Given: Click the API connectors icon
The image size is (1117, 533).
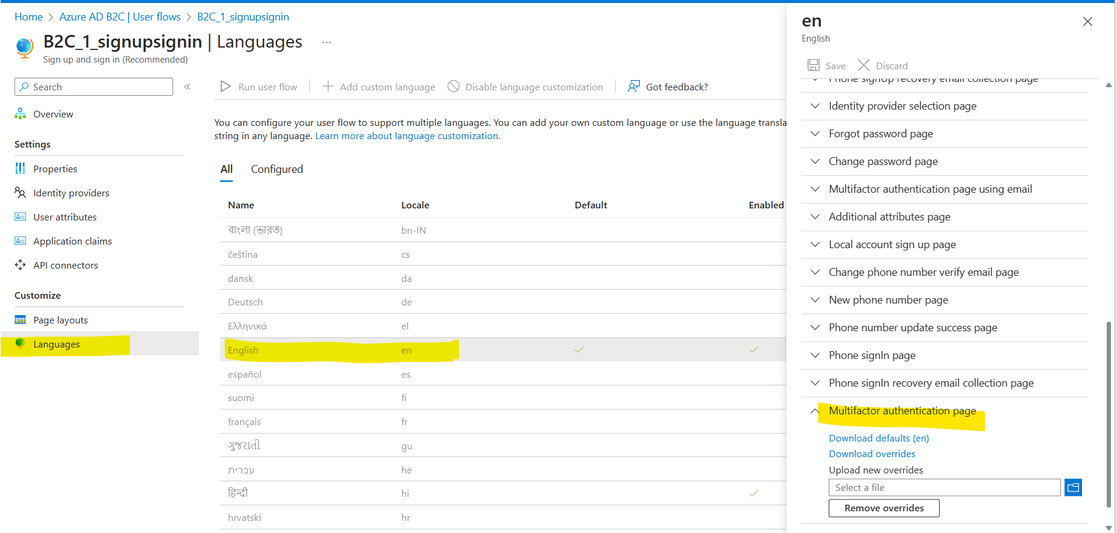Looking at the screenshot, I should tap(21, 265).
